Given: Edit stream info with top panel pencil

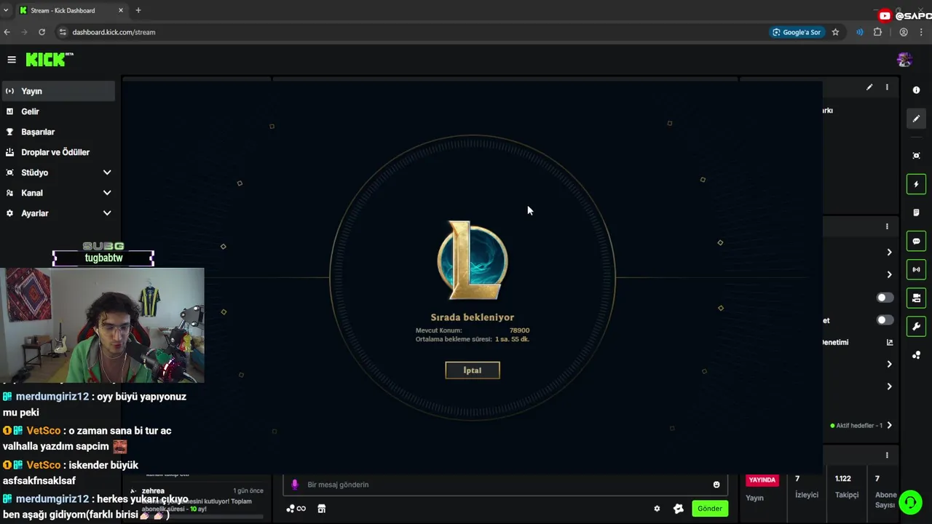Looking at the screenshot, I should 869,87.
